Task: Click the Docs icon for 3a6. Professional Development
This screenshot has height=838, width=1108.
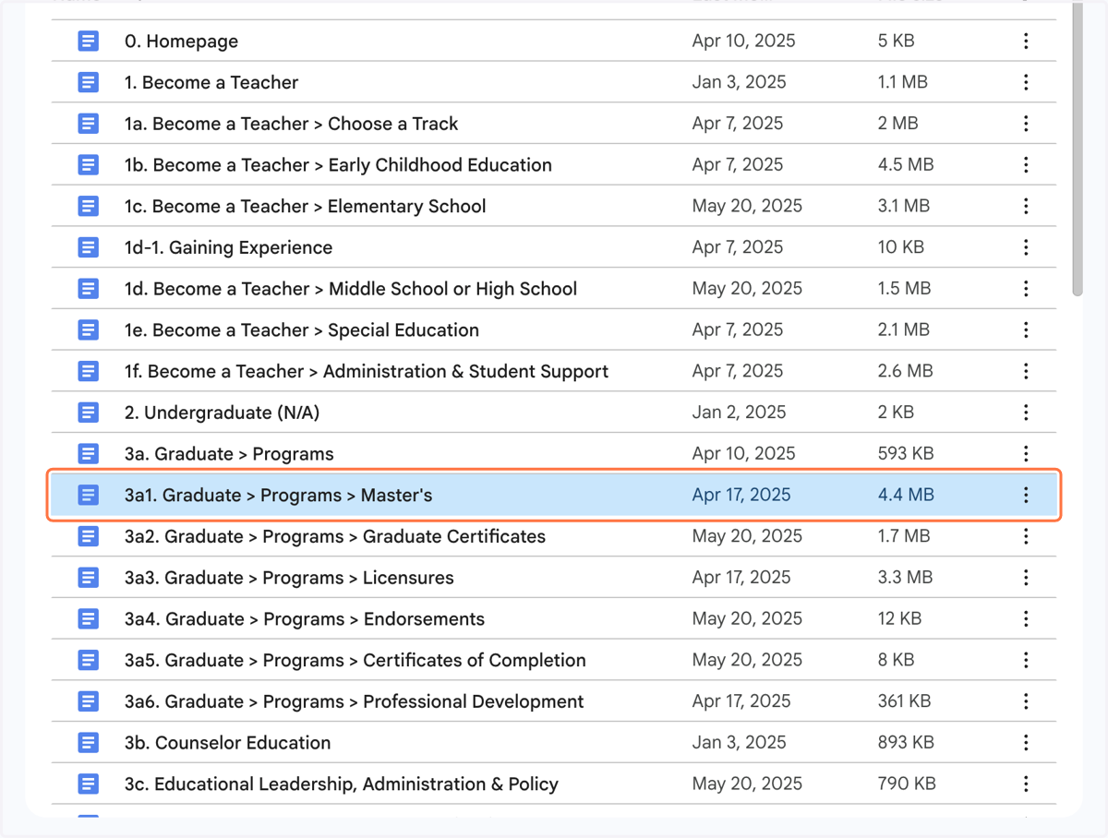Action: pos(88,701)
